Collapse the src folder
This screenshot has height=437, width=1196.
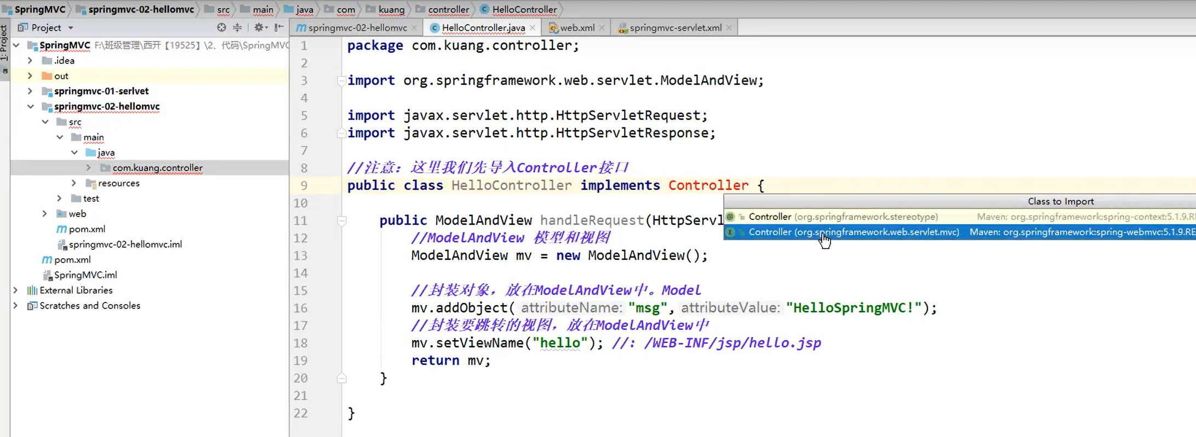[45, 122]
